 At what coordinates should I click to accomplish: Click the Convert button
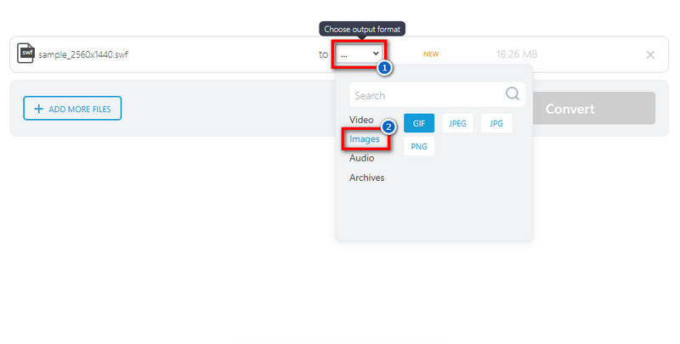click(x=593, y=109)
